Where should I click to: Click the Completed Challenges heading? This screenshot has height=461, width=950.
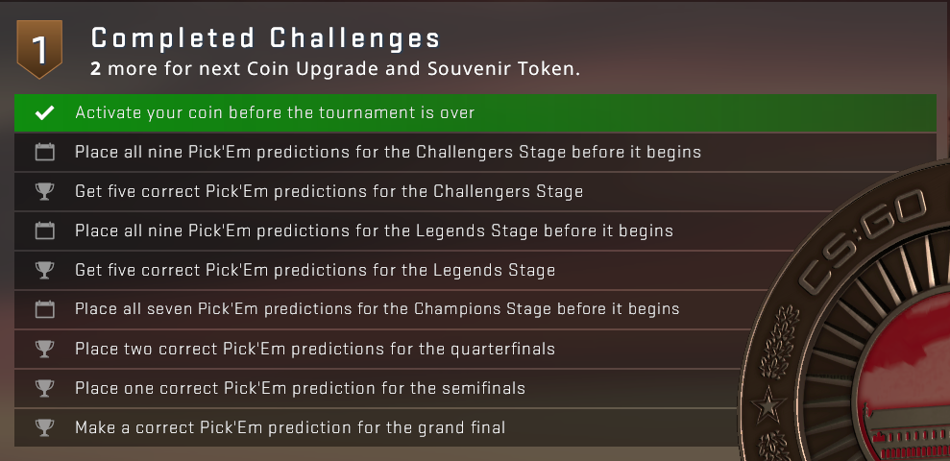(x=265, y=38)
